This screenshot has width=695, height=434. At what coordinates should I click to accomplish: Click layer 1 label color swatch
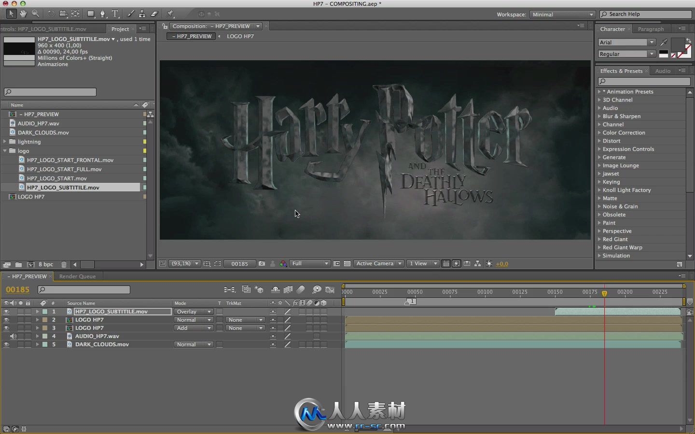pos(45,312)
